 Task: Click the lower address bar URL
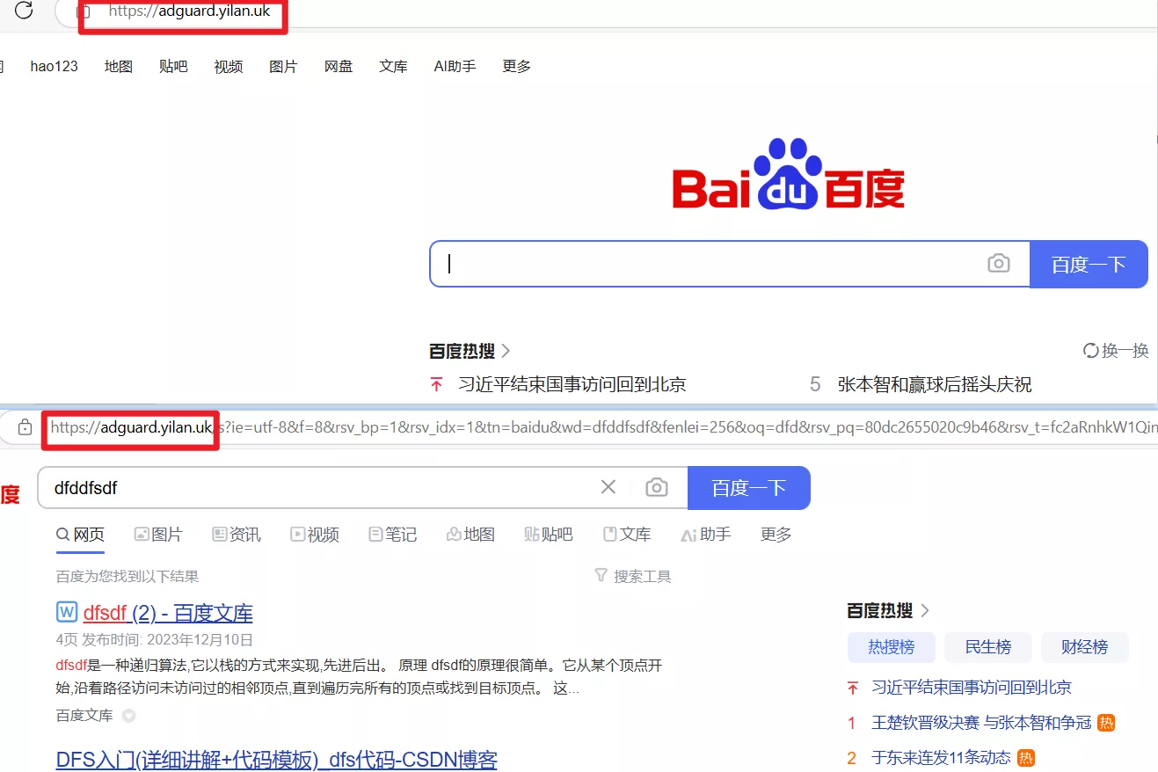pos(603,428)
